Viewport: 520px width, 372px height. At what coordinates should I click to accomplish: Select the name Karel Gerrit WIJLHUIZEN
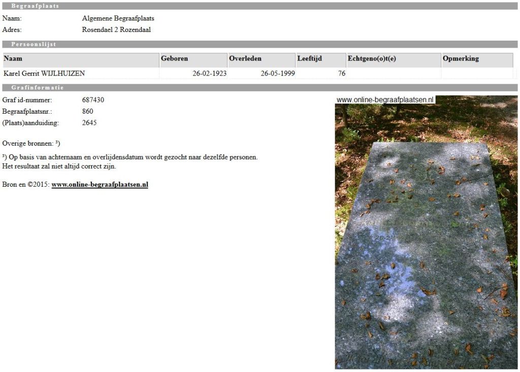click(x=44, y=74)
